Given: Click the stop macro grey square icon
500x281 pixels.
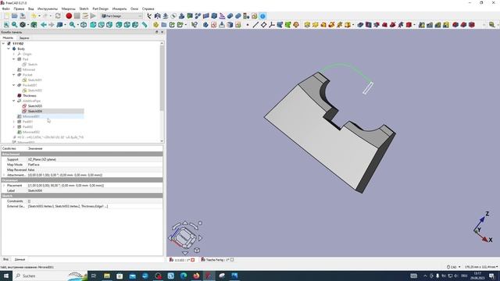Looking at the screenshot, I should [77, 16].
